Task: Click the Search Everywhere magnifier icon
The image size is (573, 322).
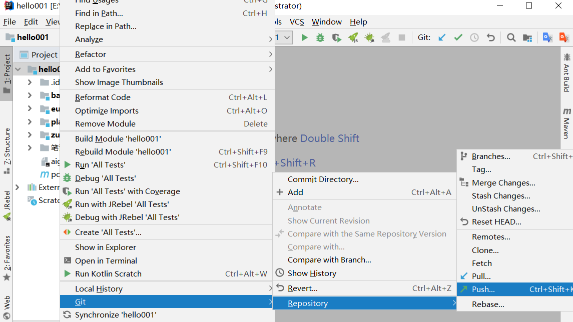Action: [511, 37]
